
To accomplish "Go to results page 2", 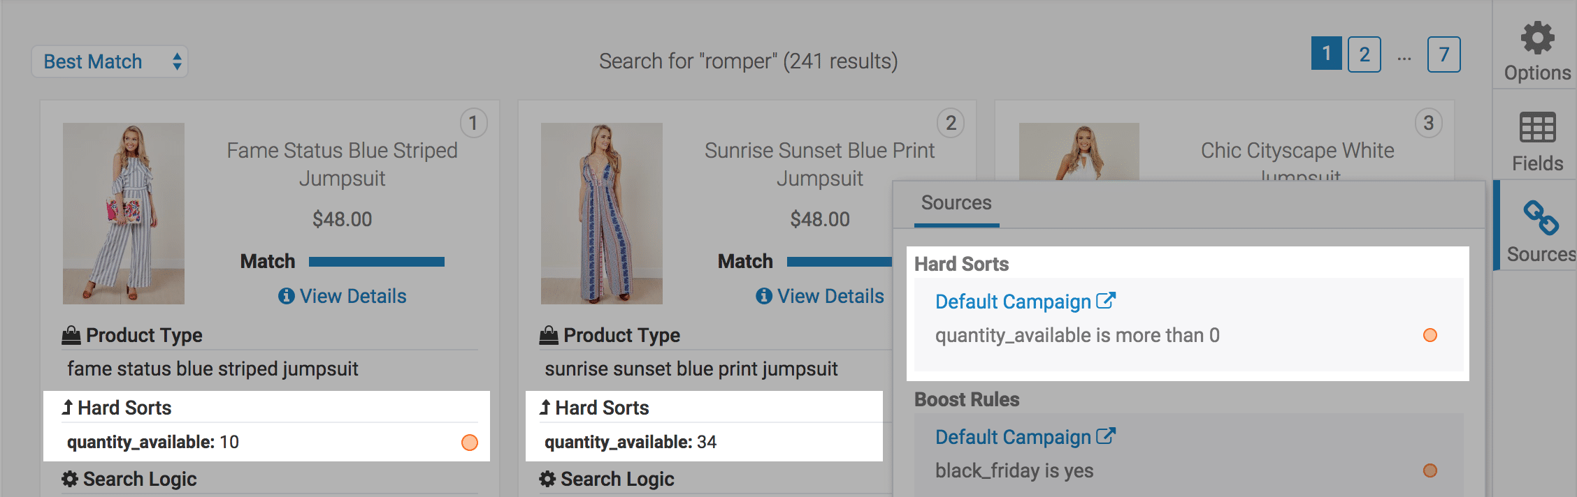I will (x=1364, y=54).
